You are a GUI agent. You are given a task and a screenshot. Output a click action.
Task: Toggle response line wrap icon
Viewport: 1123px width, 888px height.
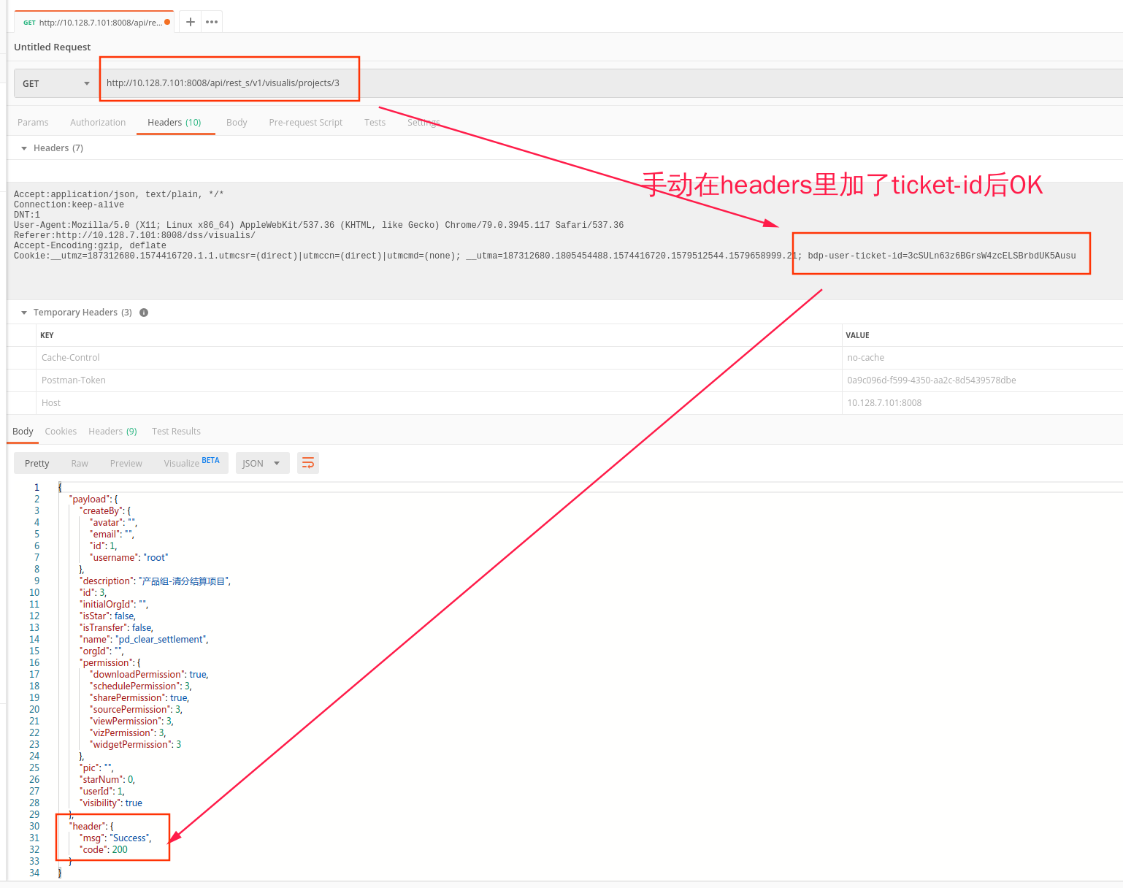(308, 463)
